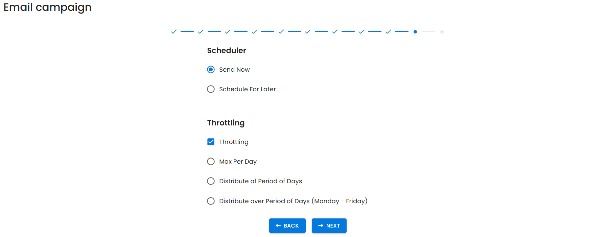This screenshot has height=237, width=607.
Task: Choose Schedule For Later option
Action: coord(211,89)
